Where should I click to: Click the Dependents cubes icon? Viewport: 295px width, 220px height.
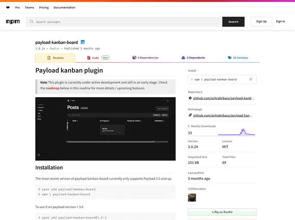(x=183, y=58)
